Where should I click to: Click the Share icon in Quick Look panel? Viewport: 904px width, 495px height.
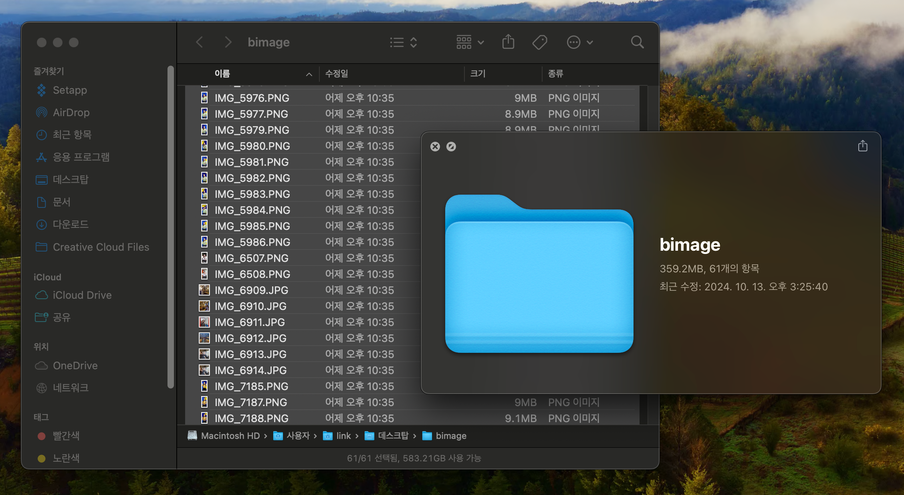tap(862, 146)
